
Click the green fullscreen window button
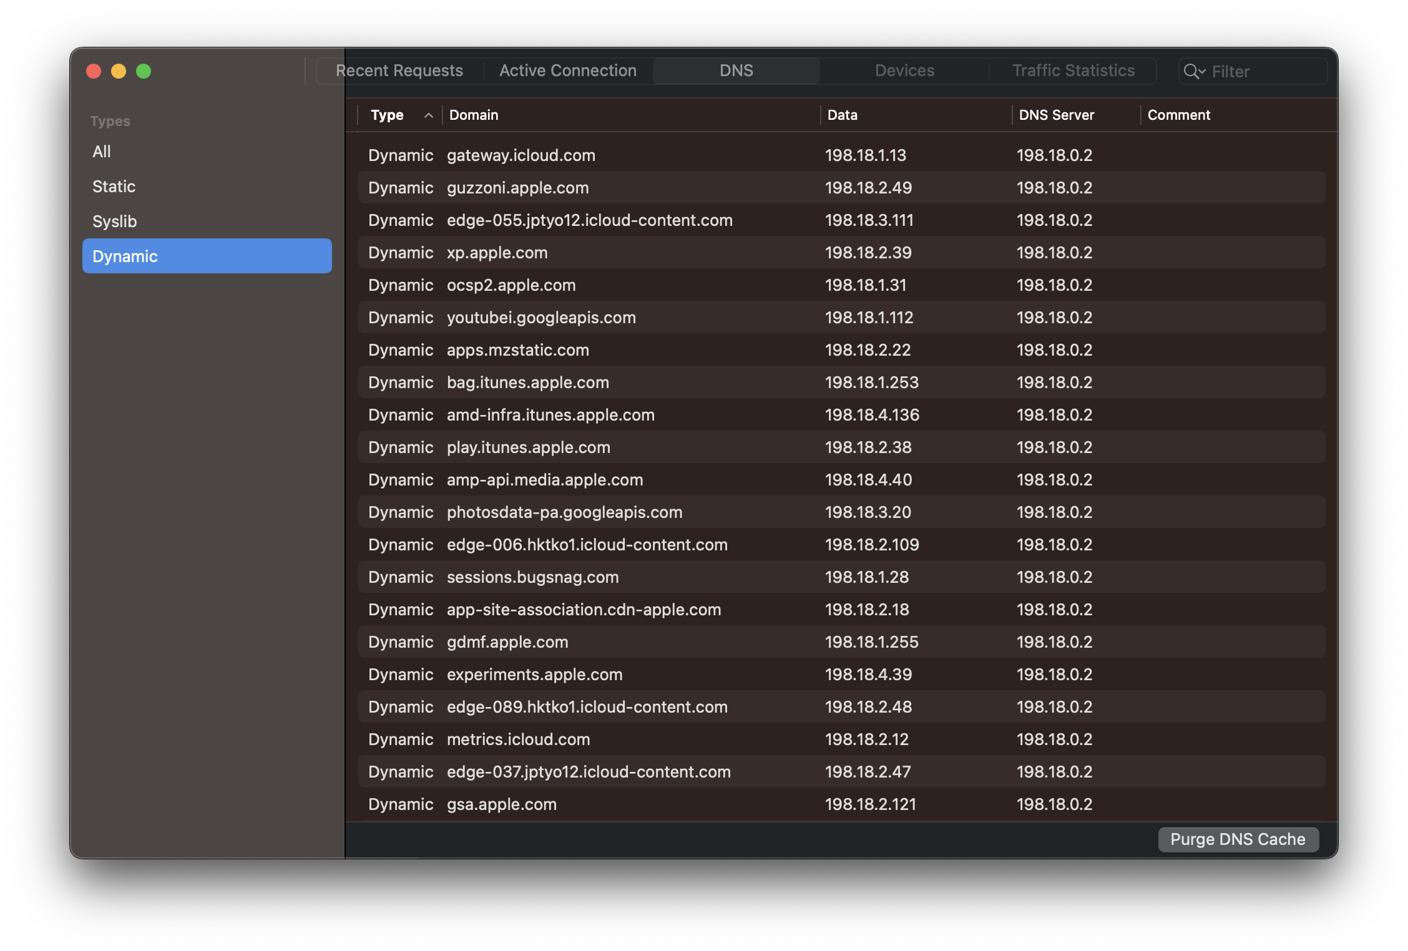[144, 71]
